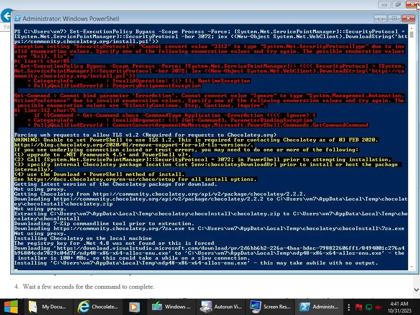420x315 pixels.
Task: Click the 'Getting latest version of the Chocolatey package' line
Action: pyautogui.click(x=116, y=184)
